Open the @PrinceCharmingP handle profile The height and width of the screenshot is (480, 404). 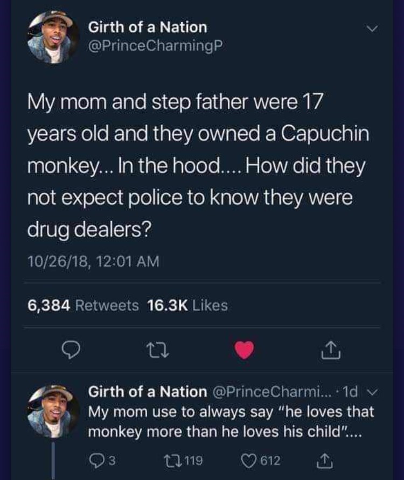pyautogui.click(x=154, y=44)
